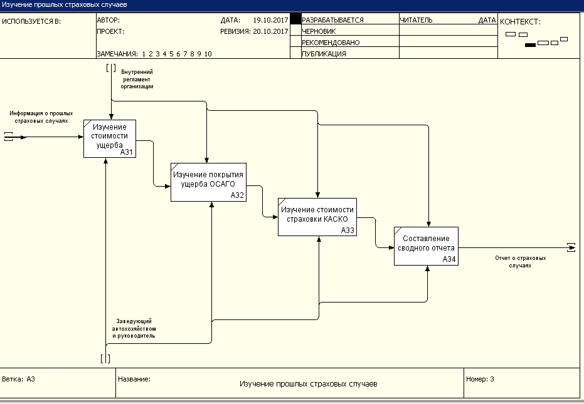Viewport: 584px width, 404px height.
Task: Click the filled status square beside РАЗРАБАТЫВАЕТСЯ
Action: tap(295, 19)
